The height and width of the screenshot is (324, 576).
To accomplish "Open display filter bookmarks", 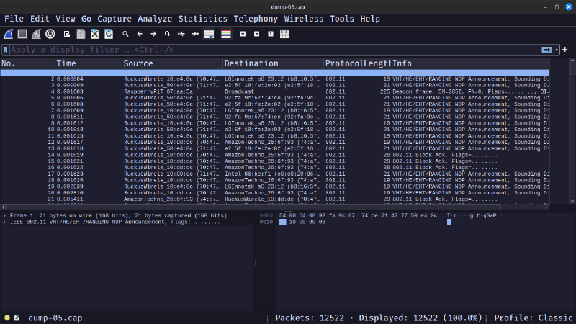I will 6,50.
